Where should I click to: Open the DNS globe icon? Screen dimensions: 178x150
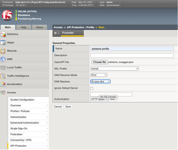[3, 59]
